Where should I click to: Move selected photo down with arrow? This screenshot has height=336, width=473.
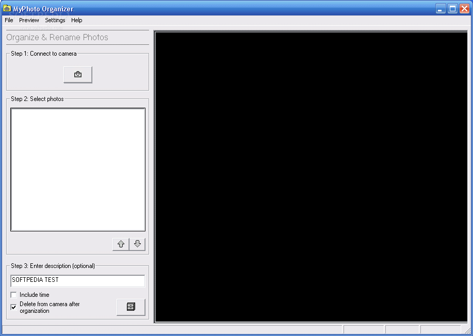click(x=137, y=244)
